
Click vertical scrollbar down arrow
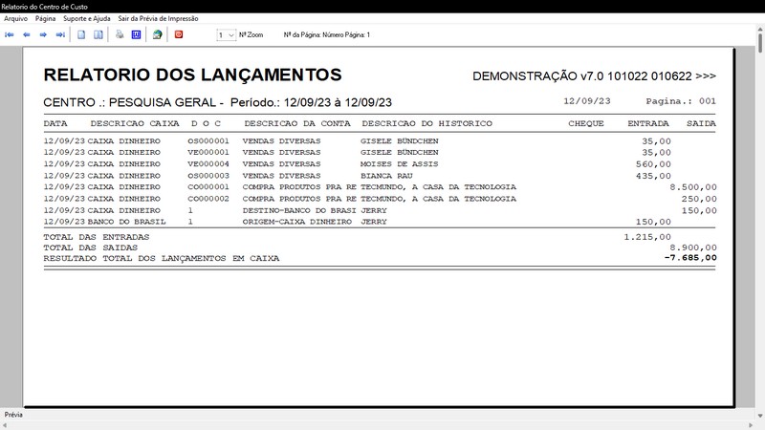pos(760,416)
